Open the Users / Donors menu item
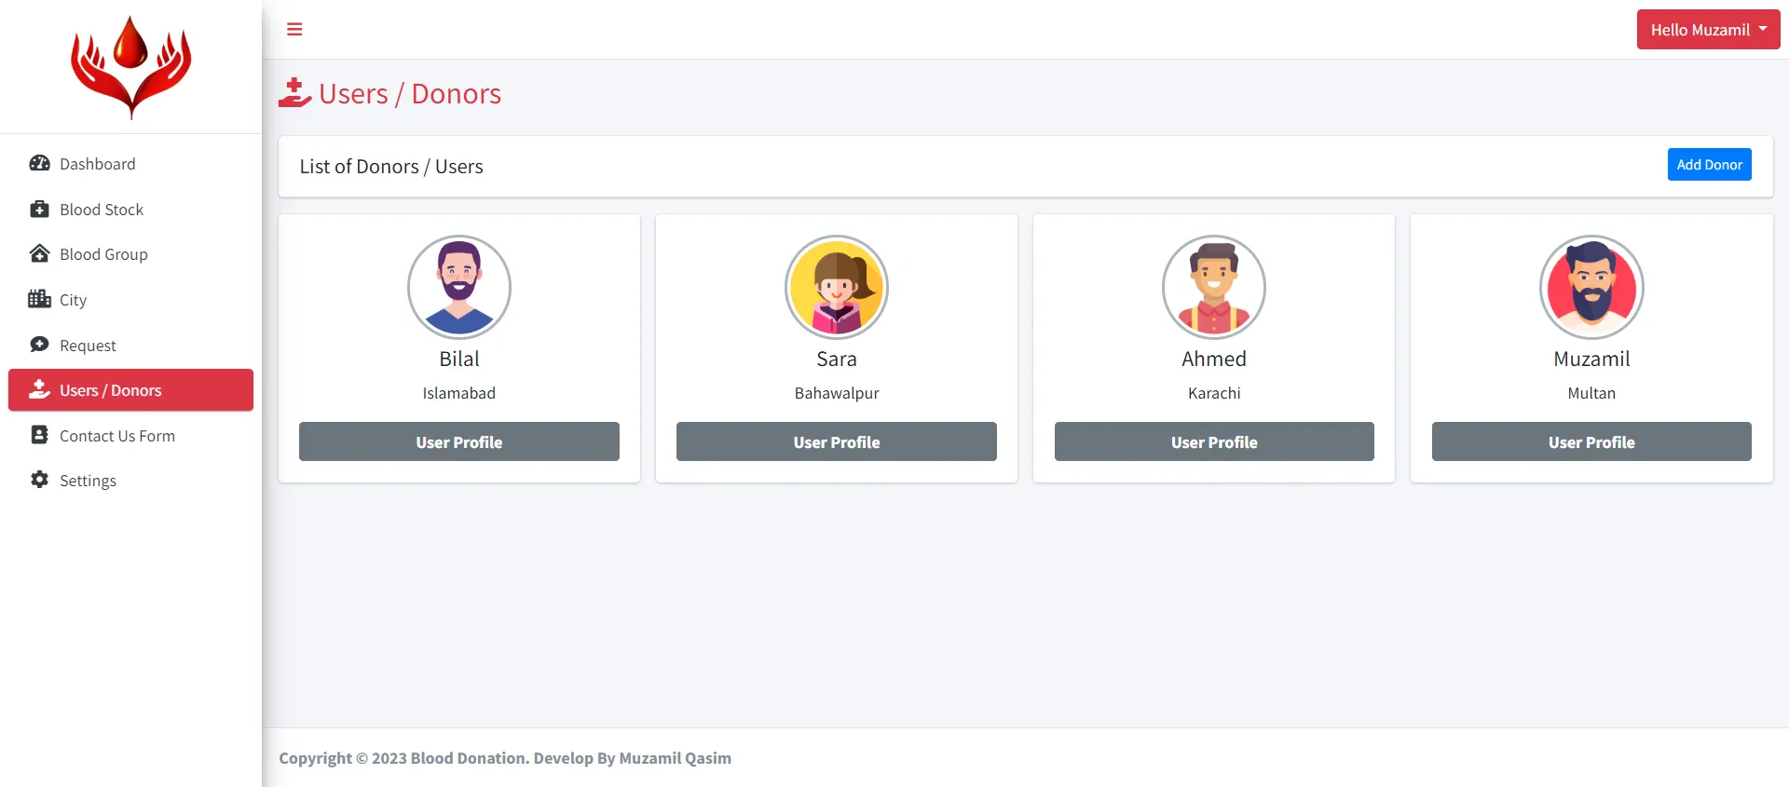The width and height of the screenshot is (1789, 787). 130,390
